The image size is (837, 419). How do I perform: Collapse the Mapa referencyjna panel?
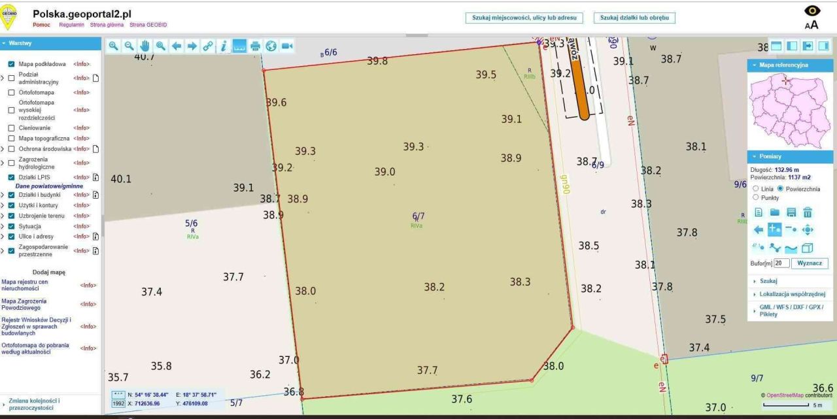(790, 65)
